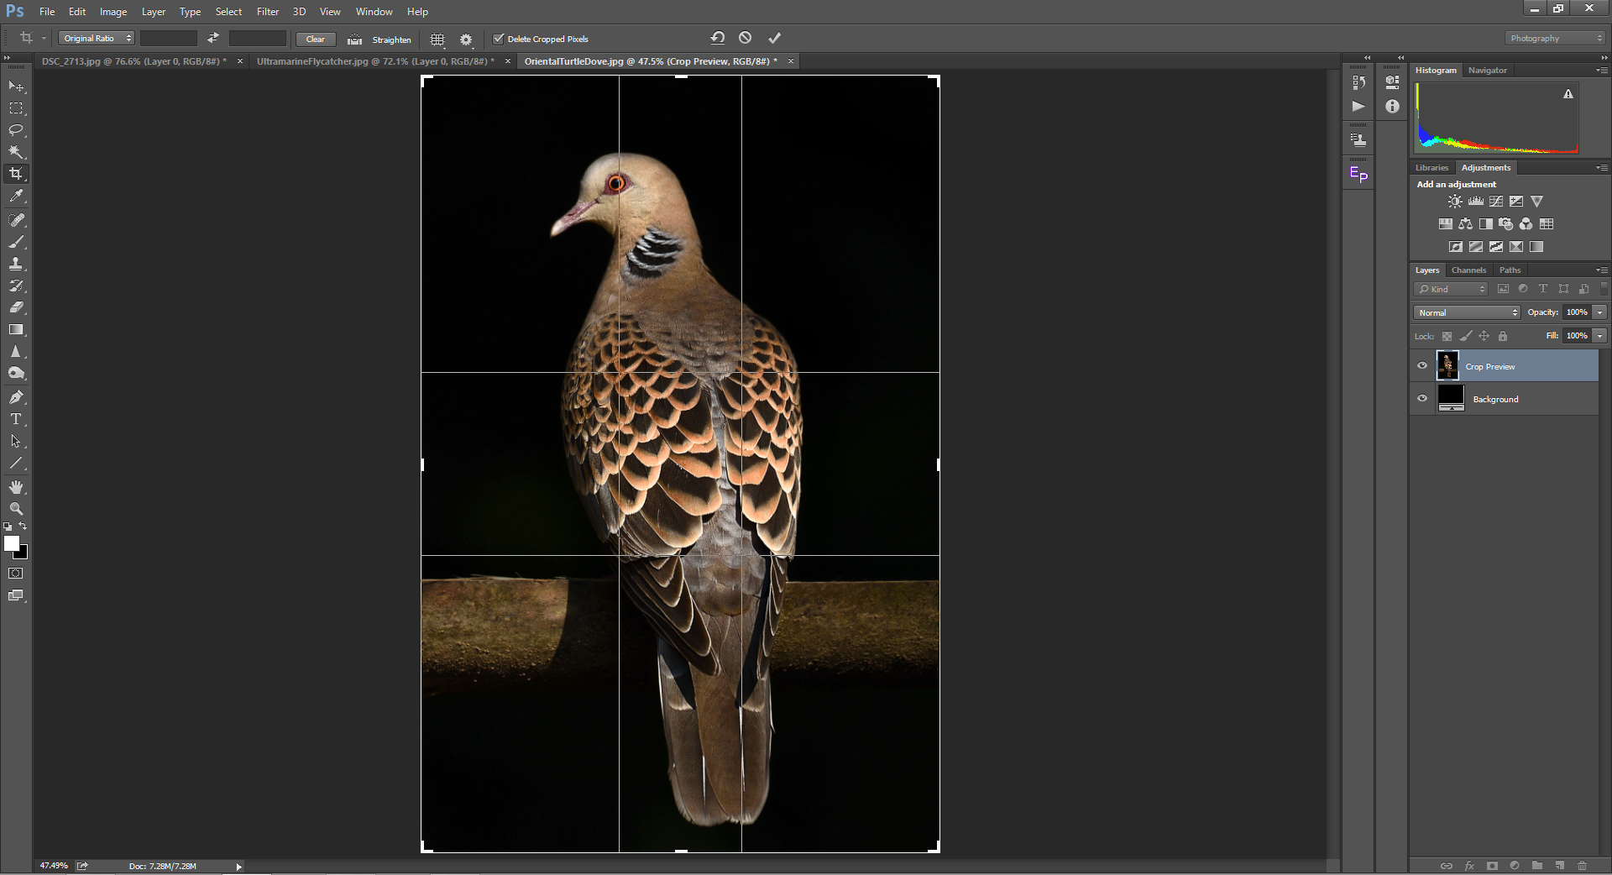Commit the crop with the checkmark
Image resolution: width=1612 pixels, height=875 pixels.
(774, 38)
